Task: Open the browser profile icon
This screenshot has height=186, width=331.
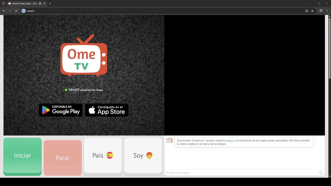Action: (321, 11)
